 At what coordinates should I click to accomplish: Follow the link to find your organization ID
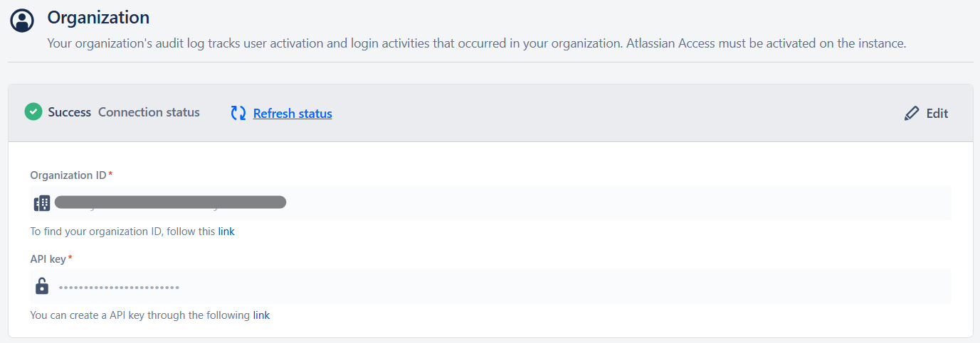click(x=226, y=232)
